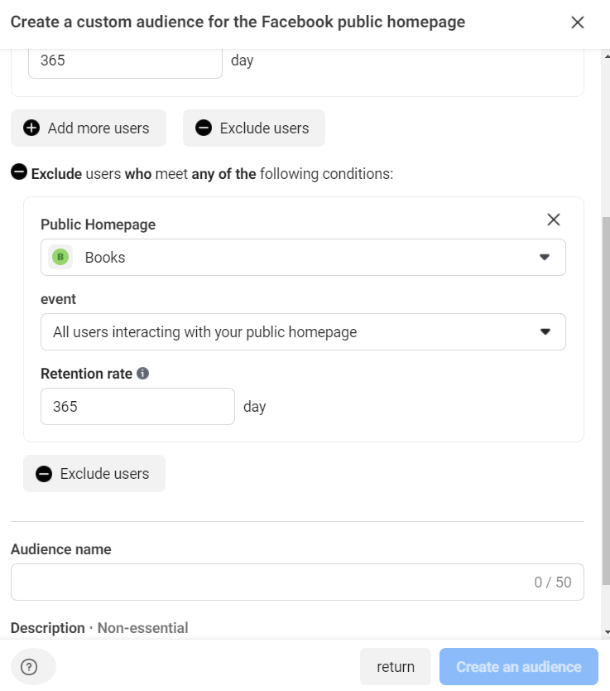The image size is (610, 691).
Task: Click the dialog vertical scrollbar
Action: click(x=607, y=398)
